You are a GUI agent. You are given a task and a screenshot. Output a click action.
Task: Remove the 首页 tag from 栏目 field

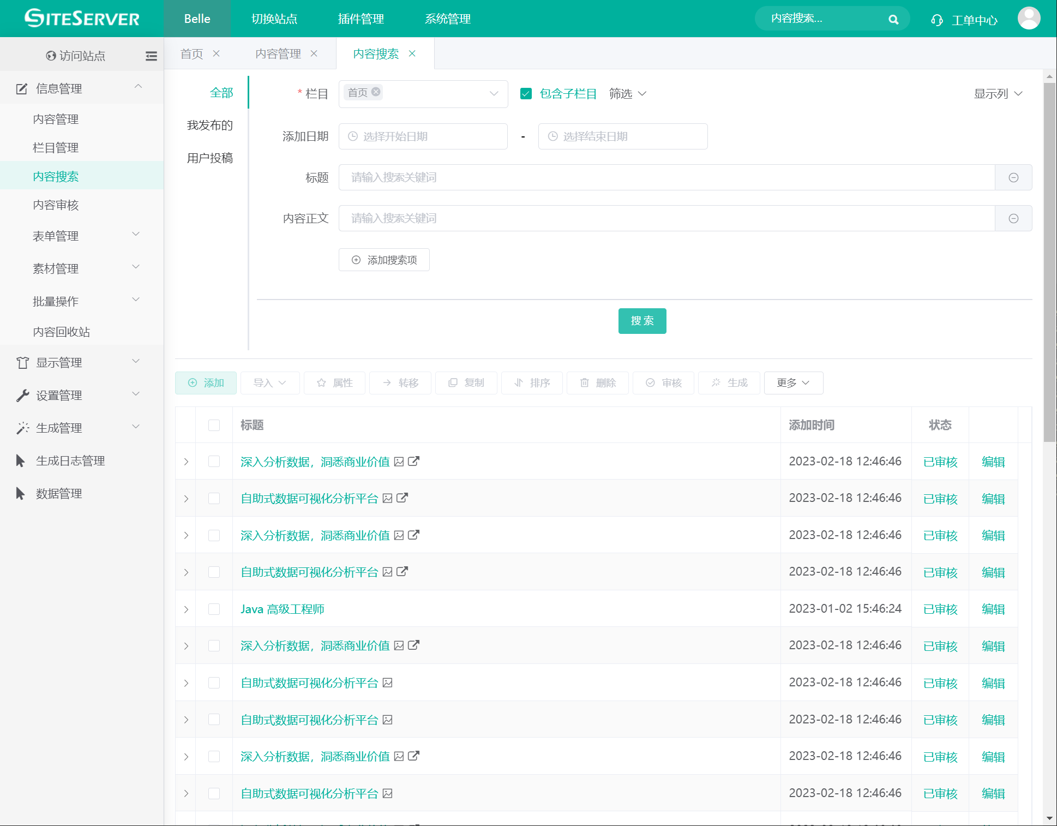(x=376, y=92)
